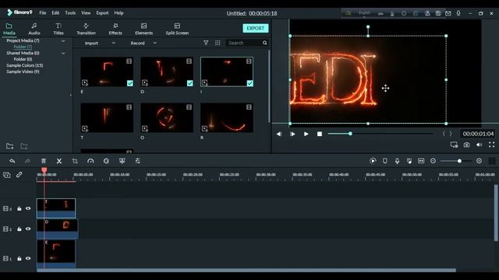This screenshot has width=499, height=280.
Task: Record voiceover with the microphone icon
Action: click(x=397, y=161)
